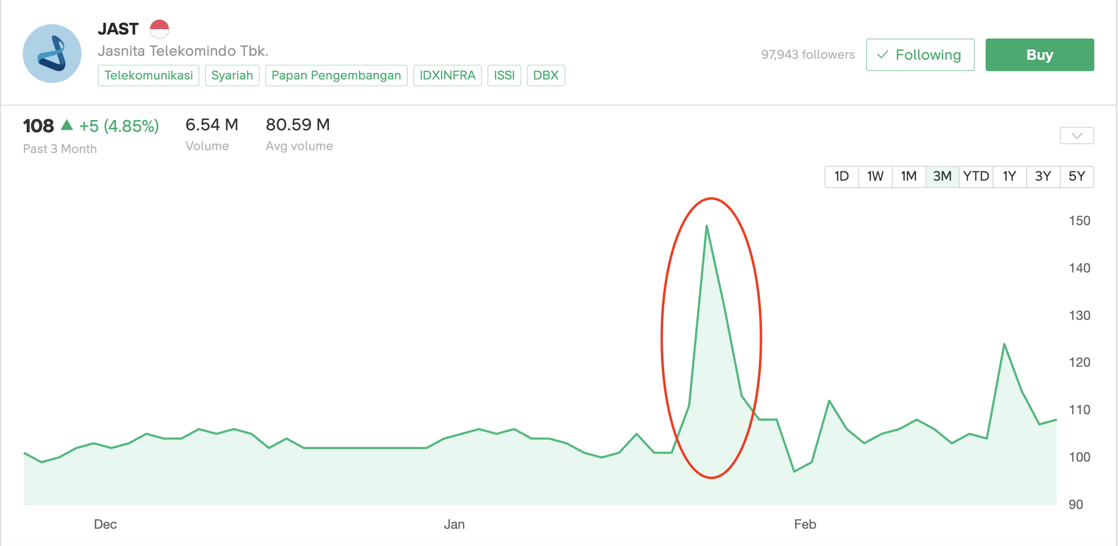1118x546 pixels.
Task: Select the 1W timeframe tab
Action: [x=875, y=177]
